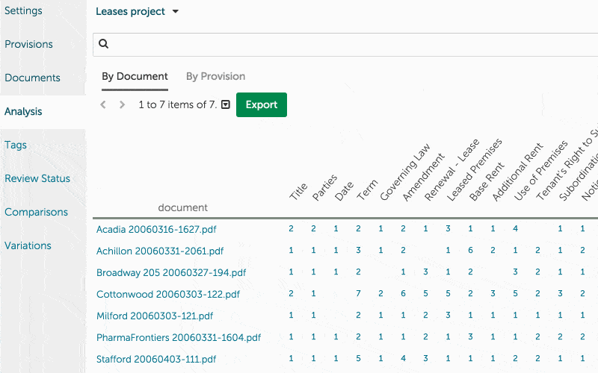
Task: Export the analysis results
Action: pos(261,104)
